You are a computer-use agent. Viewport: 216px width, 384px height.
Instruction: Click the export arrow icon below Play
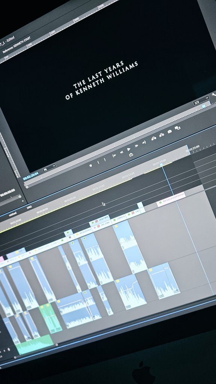(x=131, y=155)
